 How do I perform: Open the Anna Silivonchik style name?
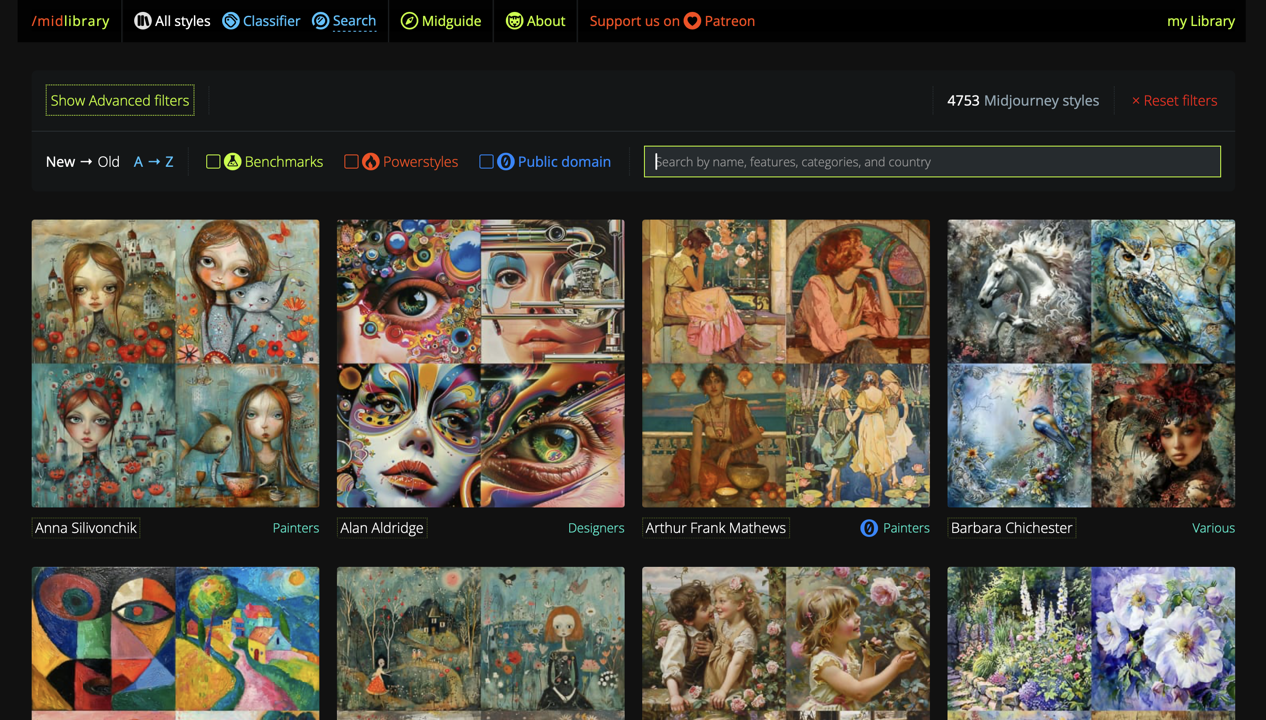tap(86, 528)
